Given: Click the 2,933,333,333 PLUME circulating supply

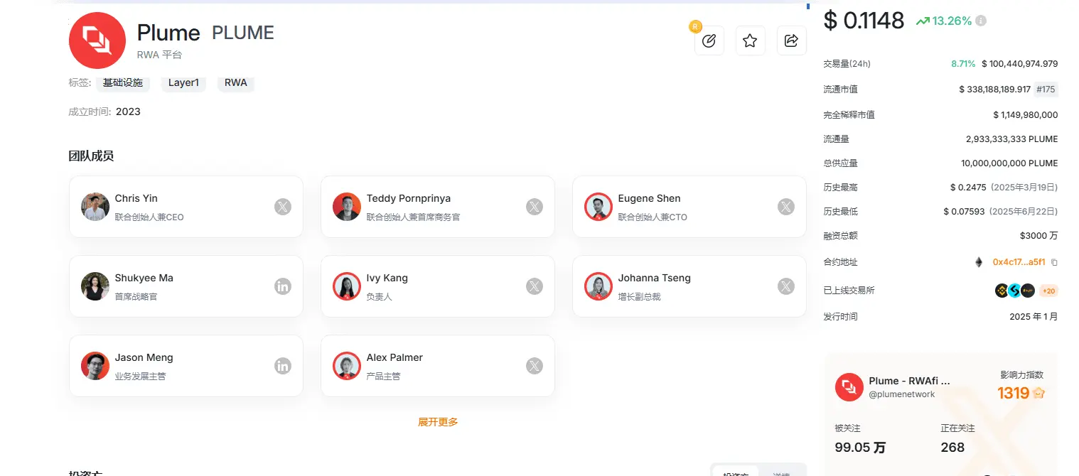Looking at the screenshot, I should point(1011,139).
